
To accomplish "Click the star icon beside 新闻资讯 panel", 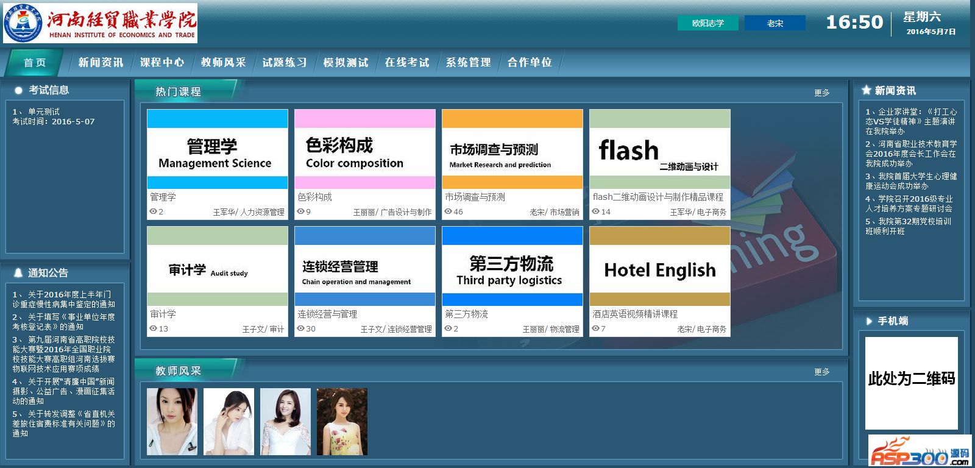I will click(x=866, y=90).
